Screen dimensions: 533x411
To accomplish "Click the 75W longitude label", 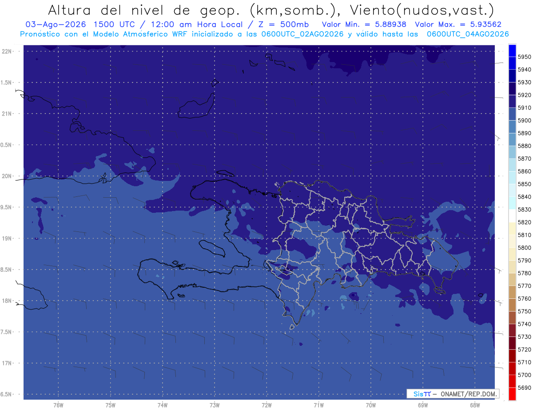I will 111,405.
